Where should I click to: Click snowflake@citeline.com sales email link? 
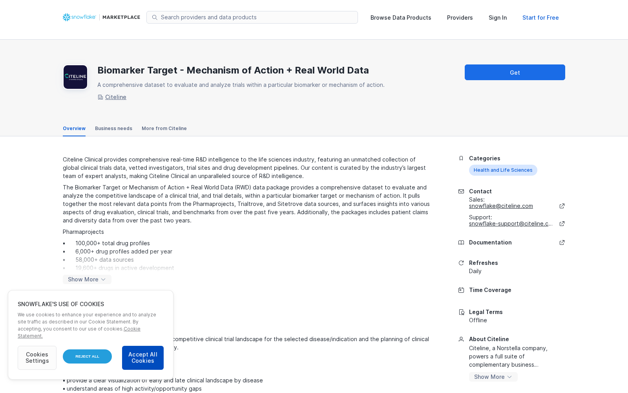pos(501,206)
